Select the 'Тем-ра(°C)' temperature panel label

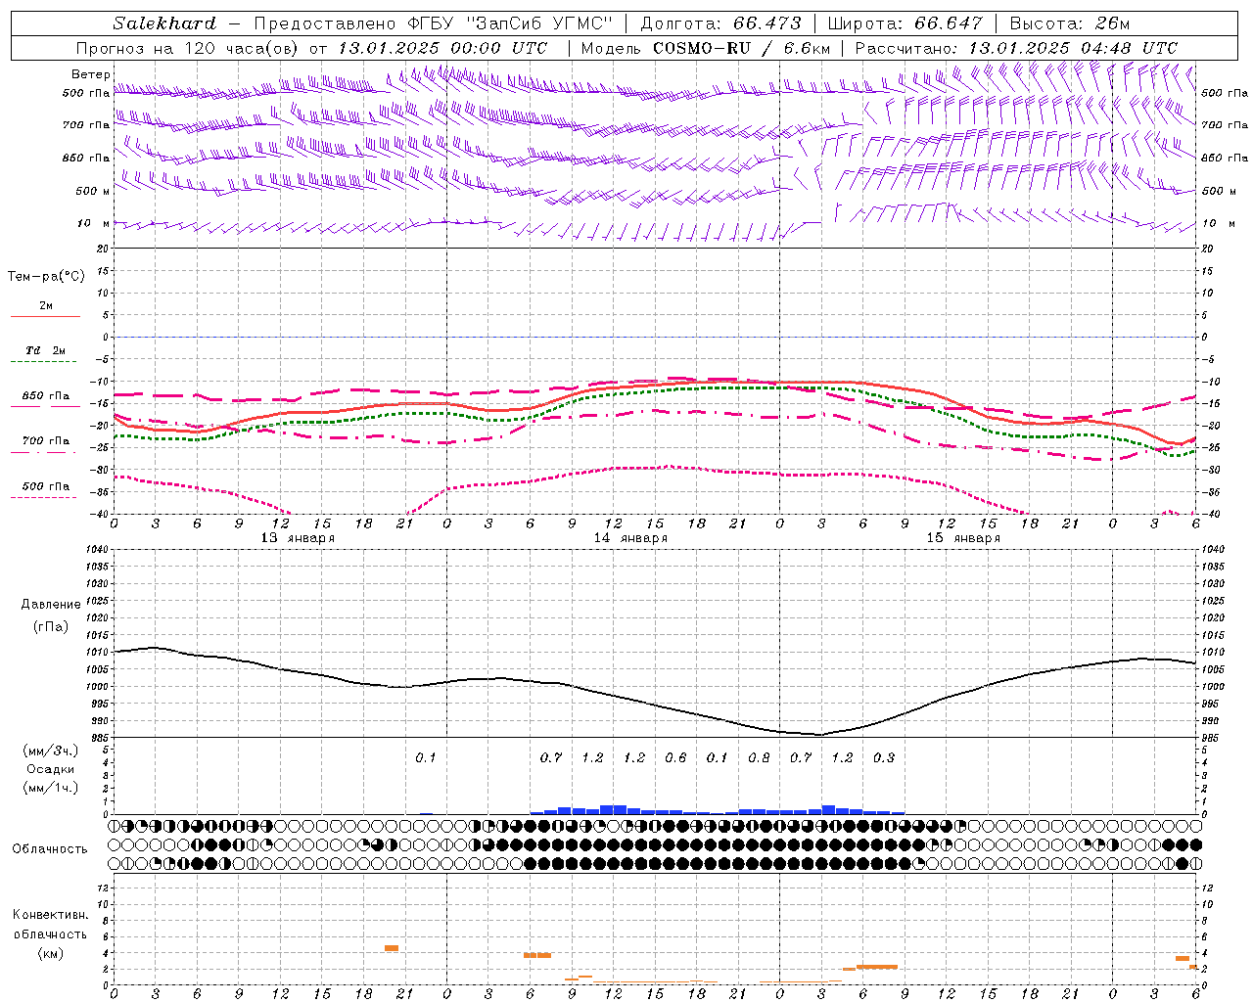[x=46, y=277]
